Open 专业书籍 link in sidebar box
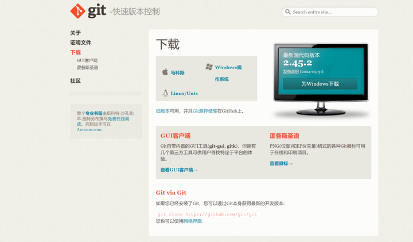Viewport: 413px width, 242px height. [93, 113]
